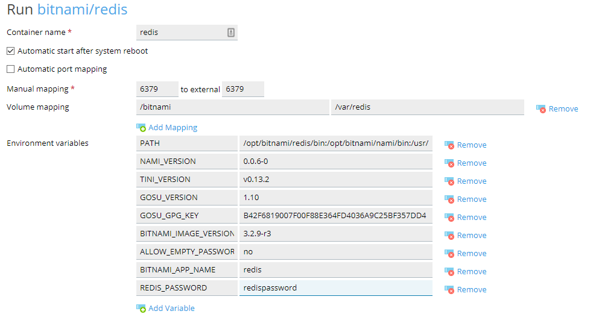The image size is (599, 317).
Task: Click the remove icon for ALLOW_EMPTY_PASSWORD variable
Action: pos(449,253)
